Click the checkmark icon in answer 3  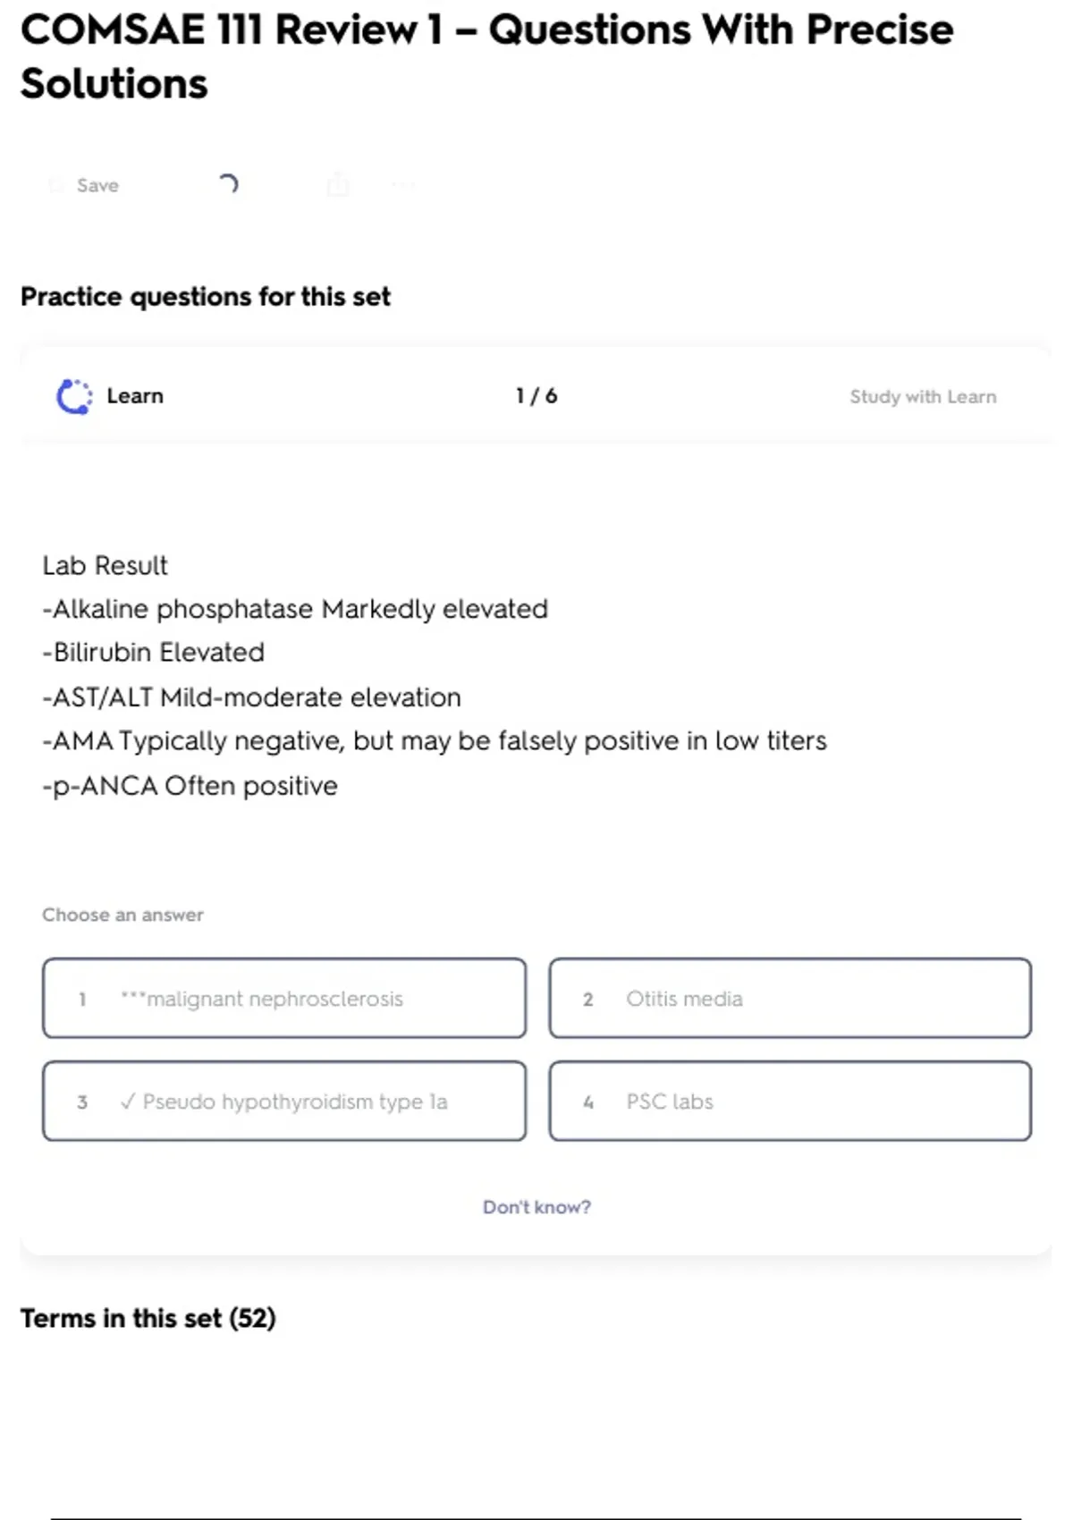128,1102
